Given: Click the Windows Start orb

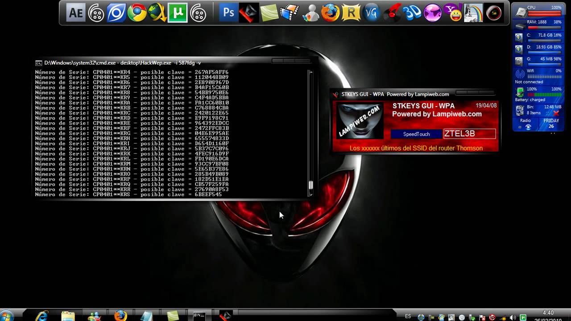Looking at the screenshot, I should click(x=6, y=316).
